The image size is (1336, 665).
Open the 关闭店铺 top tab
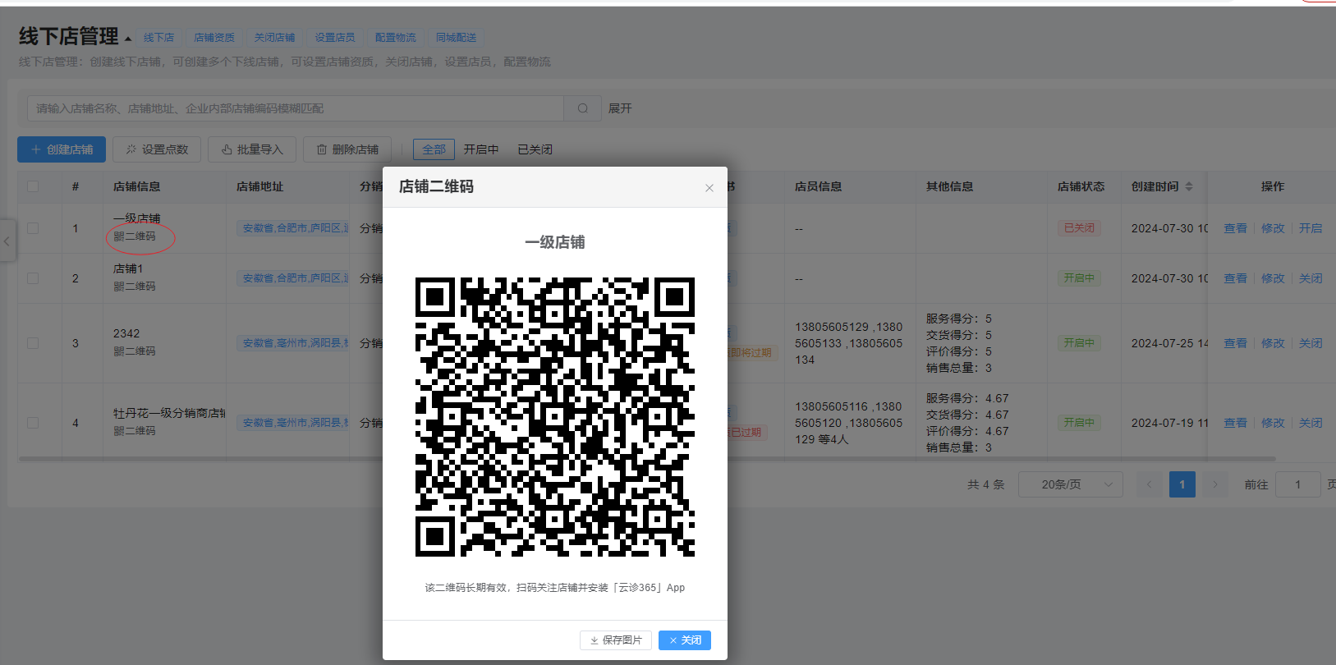[274, 38]
